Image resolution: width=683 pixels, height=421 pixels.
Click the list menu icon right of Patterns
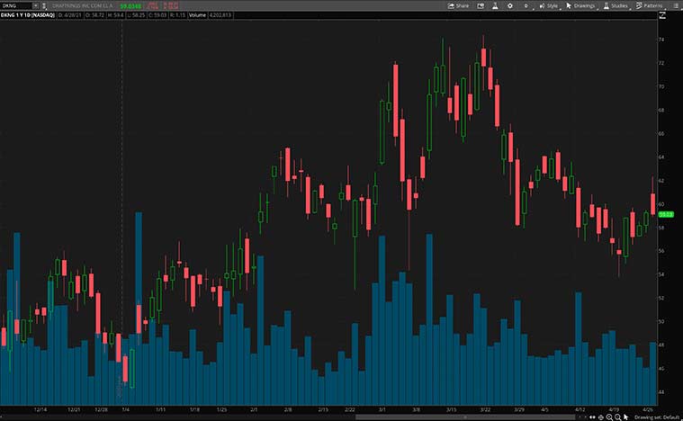[x=676, y=5]
